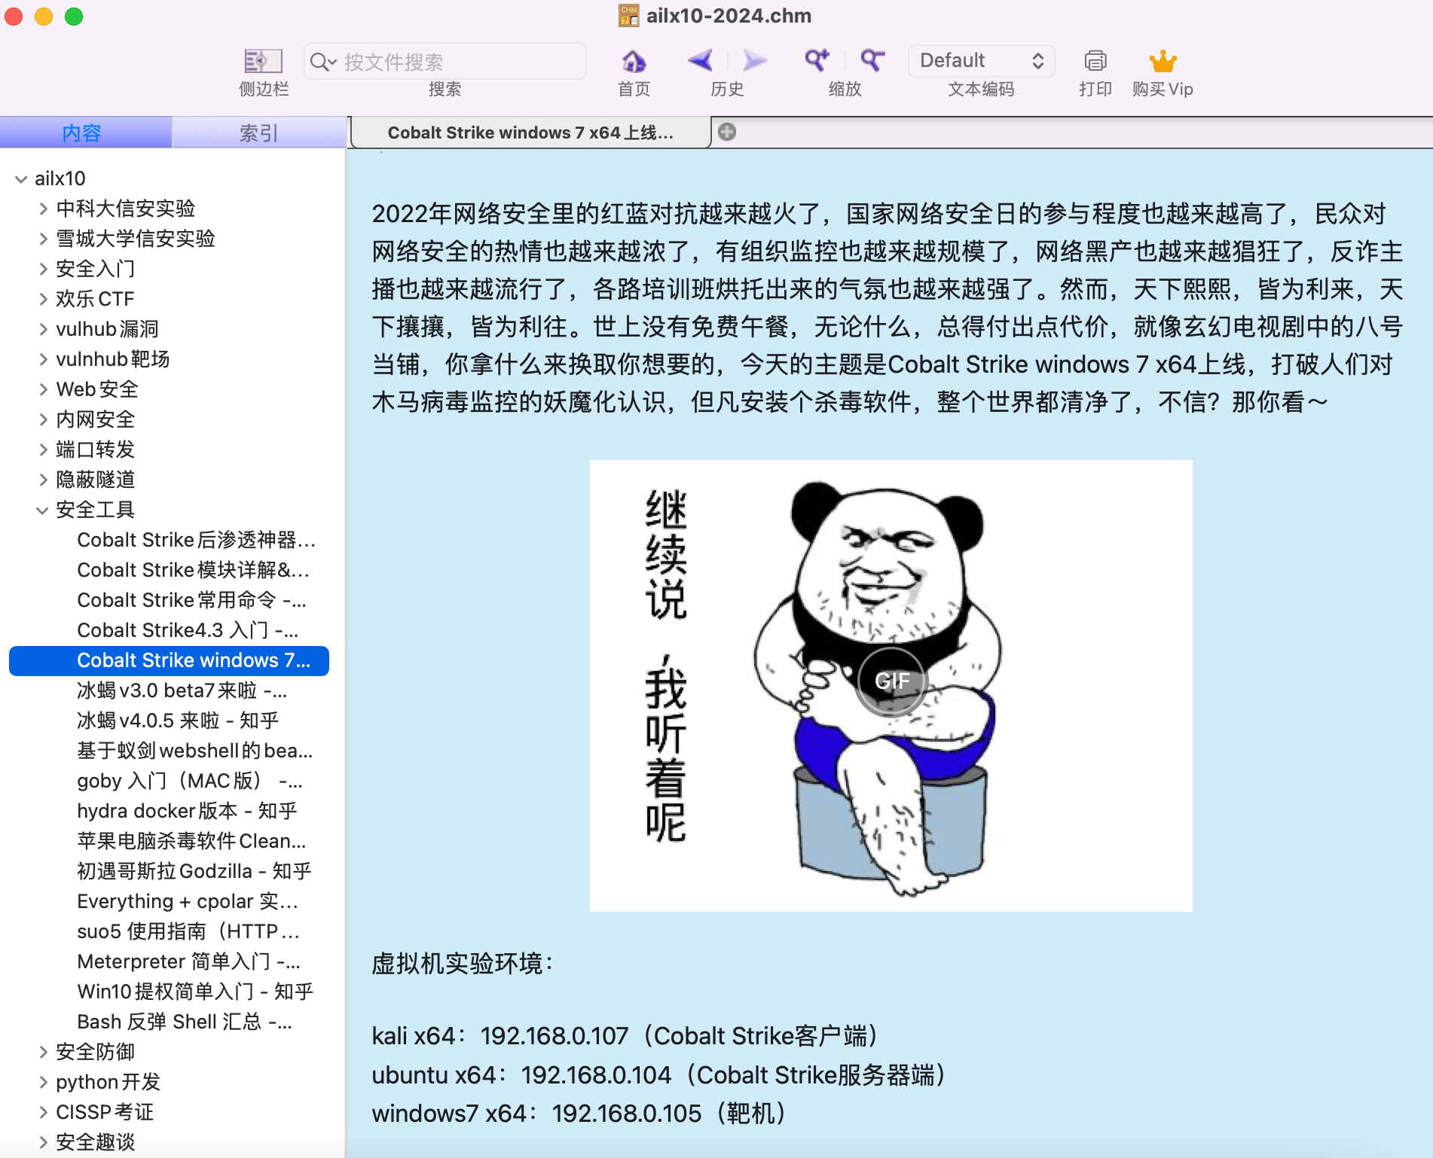Go to the home page via 首页 icon
The width and height of the screenshot is (1433, 1158).
(632, 61)
